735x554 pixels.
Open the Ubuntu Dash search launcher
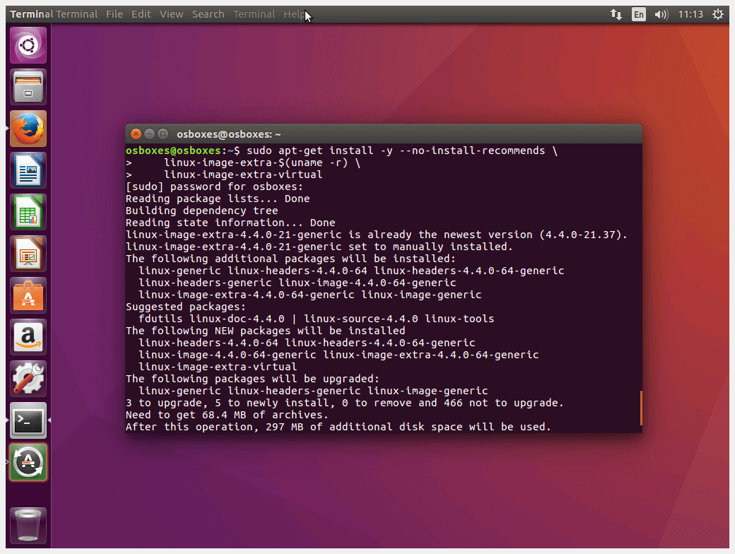[28, 46]
